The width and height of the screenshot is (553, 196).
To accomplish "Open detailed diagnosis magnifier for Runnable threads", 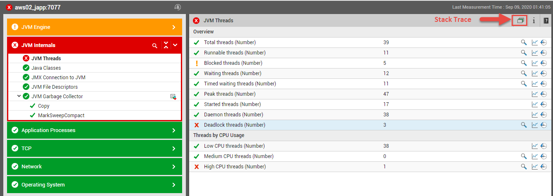I will 524,53.
